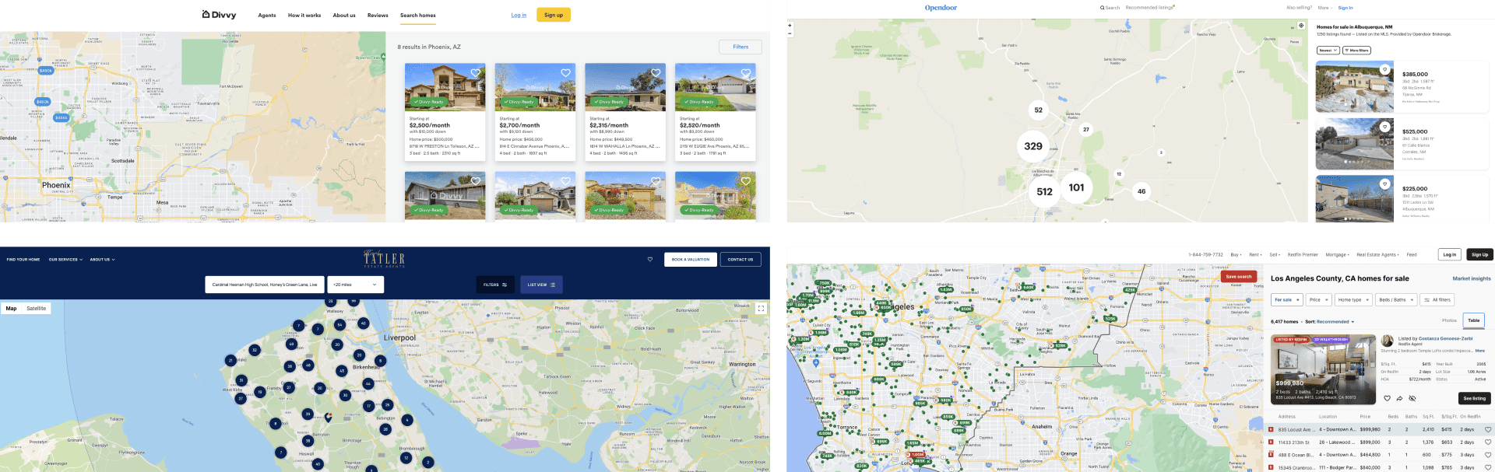Click Opendoor Sign in link
Image resolution: width=1495 pixels, height=472 pixels.
coord(1345,8)
